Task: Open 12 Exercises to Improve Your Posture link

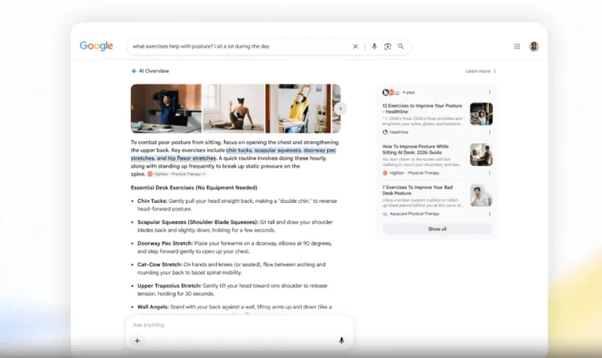Action: (422, 109)
